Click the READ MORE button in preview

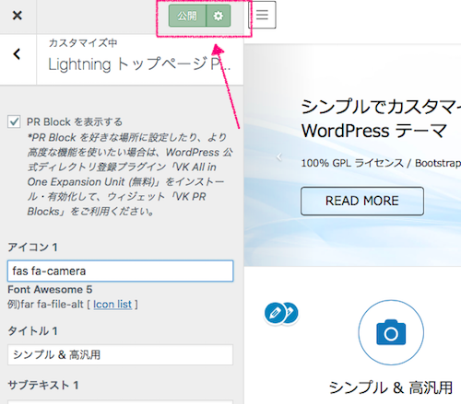click(x=362, y=201)
